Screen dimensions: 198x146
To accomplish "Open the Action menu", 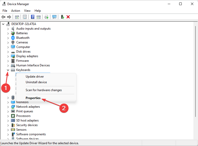I will click(x=16, y=11).
